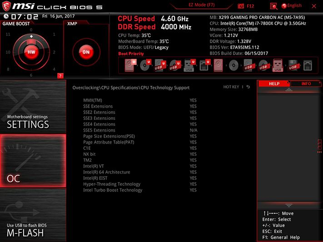Click the back arrow next to HOT KEY

248,87
